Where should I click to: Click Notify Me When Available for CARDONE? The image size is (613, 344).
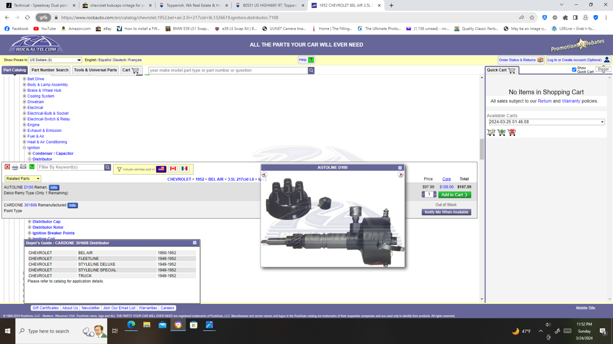[x=446, y=212]
